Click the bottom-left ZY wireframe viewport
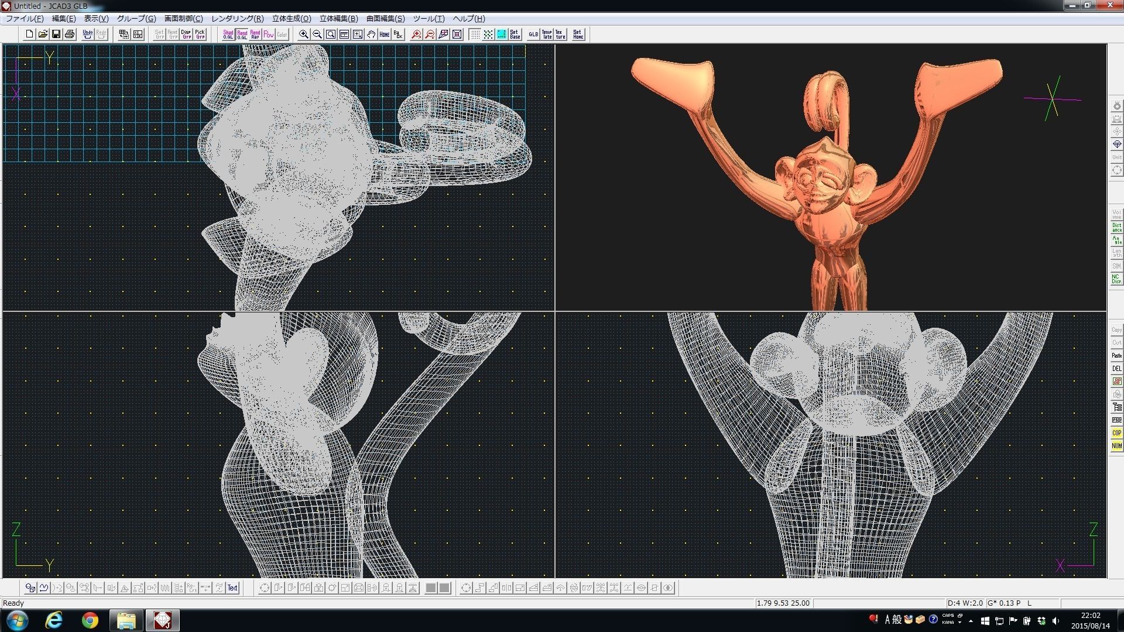 (x=278, y=445)
